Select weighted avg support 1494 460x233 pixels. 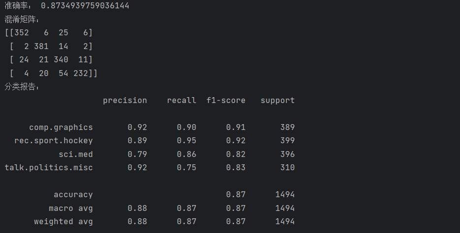pos(285,222)
